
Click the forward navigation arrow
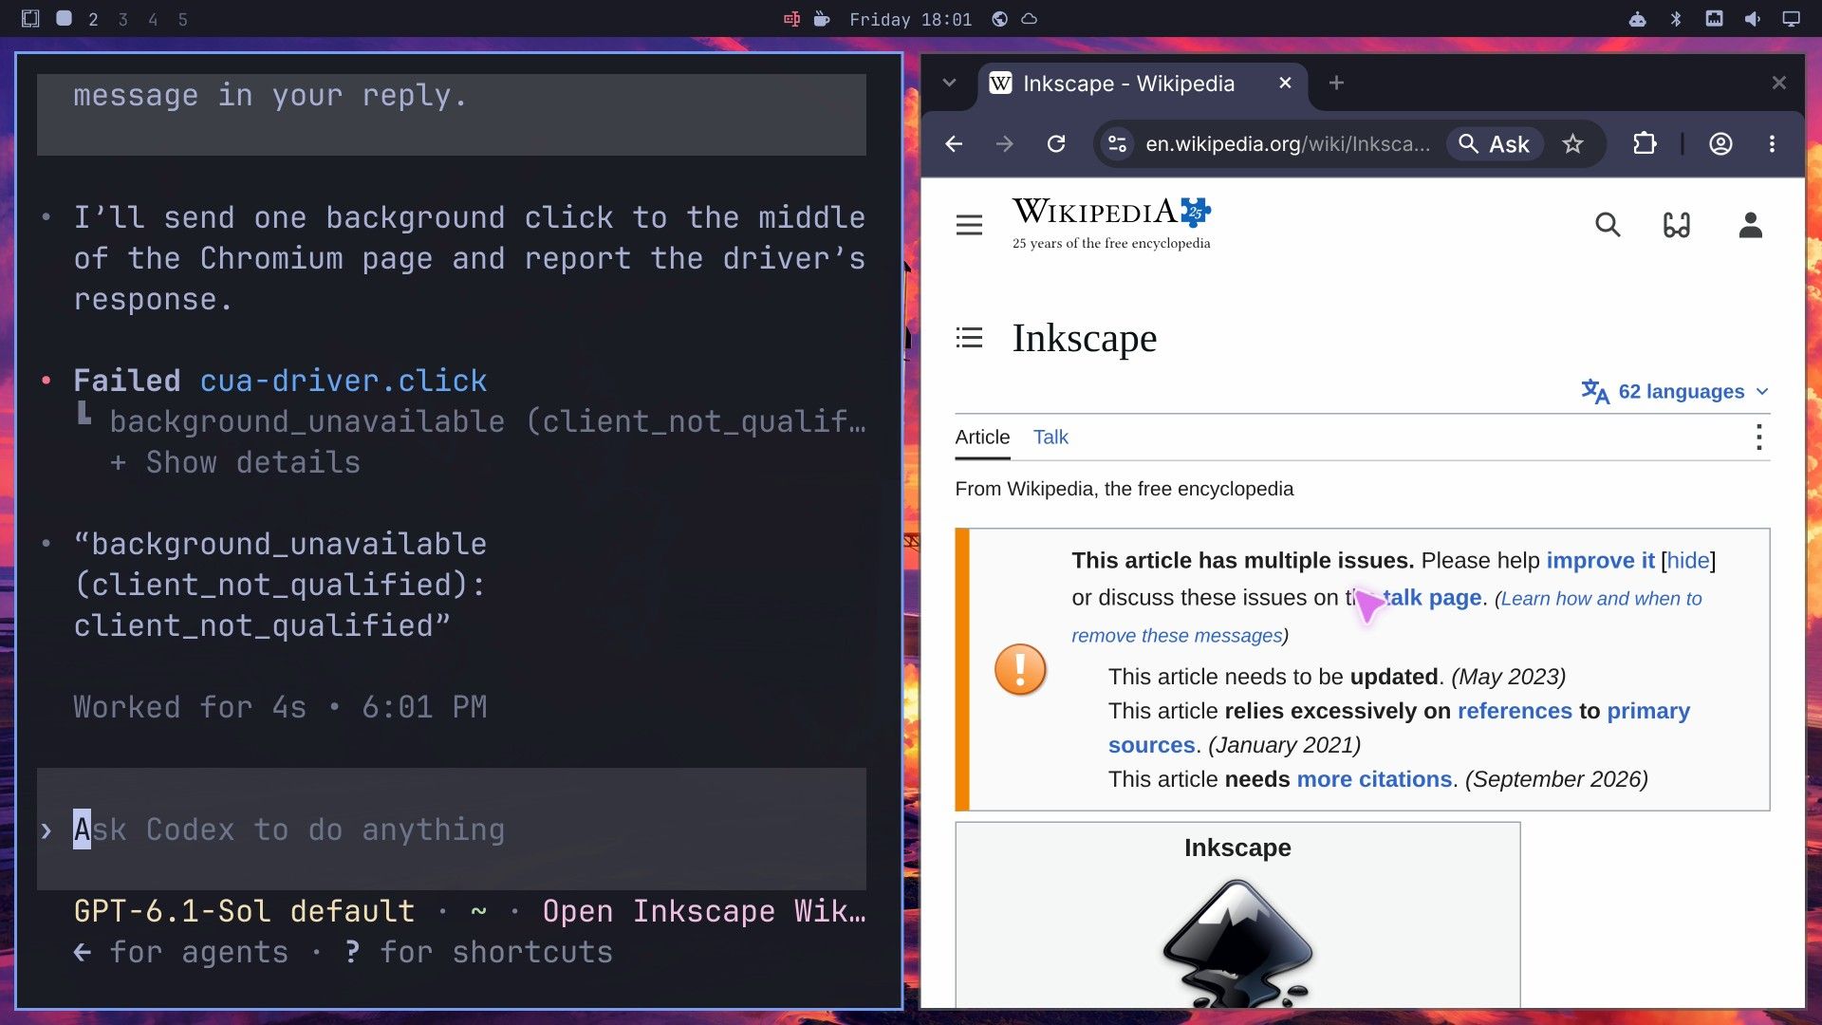1004,144
